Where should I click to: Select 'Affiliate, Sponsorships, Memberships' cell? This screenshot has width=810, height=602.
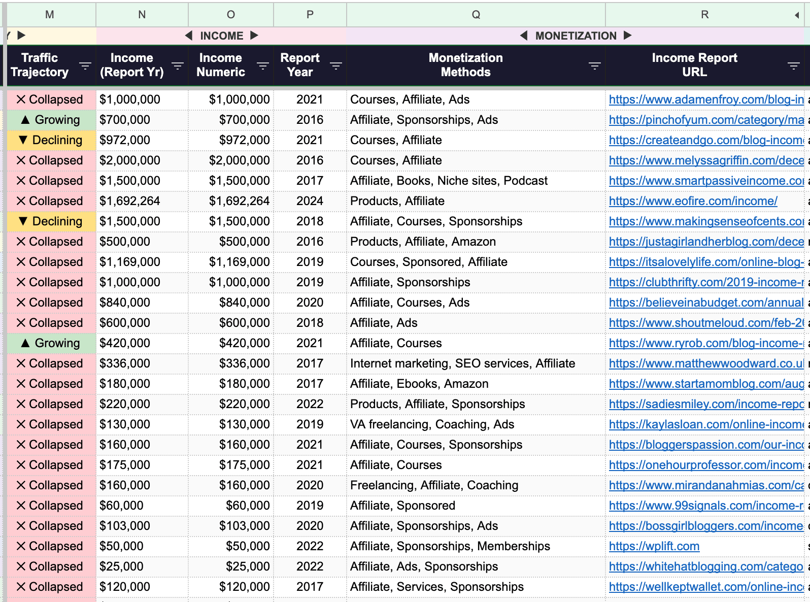point(476,546)
